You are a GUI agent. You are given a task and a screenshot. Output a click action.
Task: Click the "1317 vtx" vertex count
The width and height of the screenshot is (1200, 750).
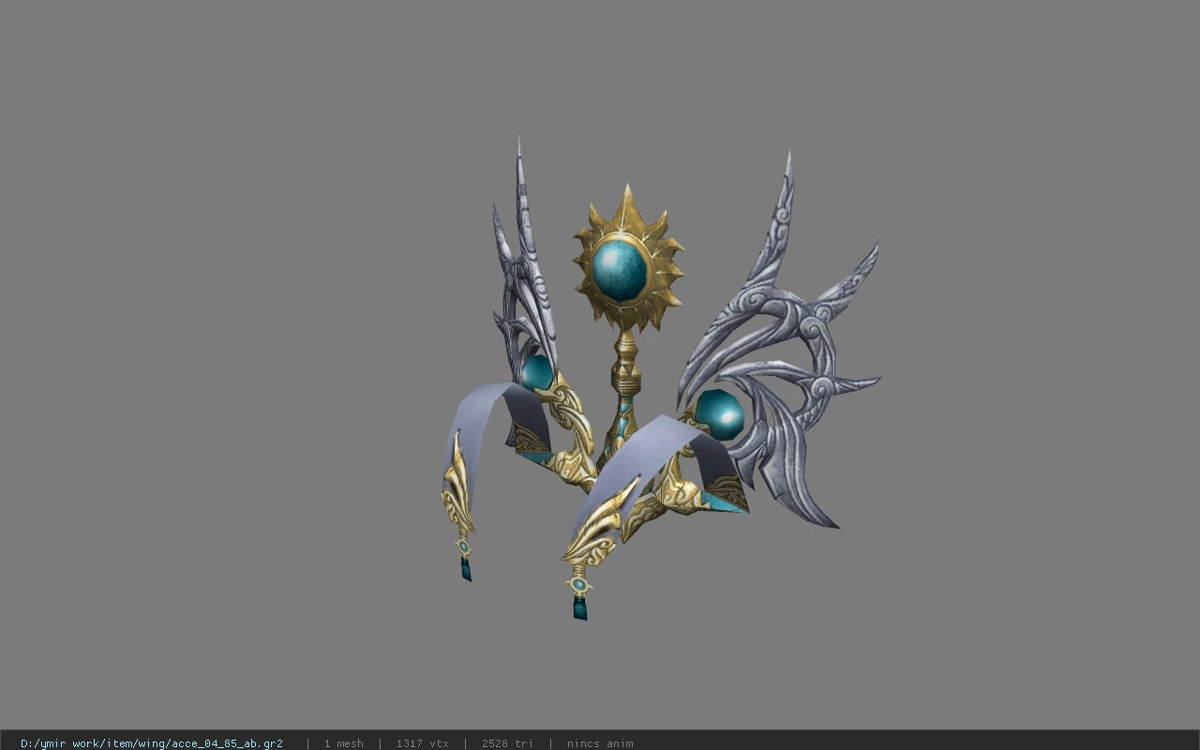[x=422, y=743]
